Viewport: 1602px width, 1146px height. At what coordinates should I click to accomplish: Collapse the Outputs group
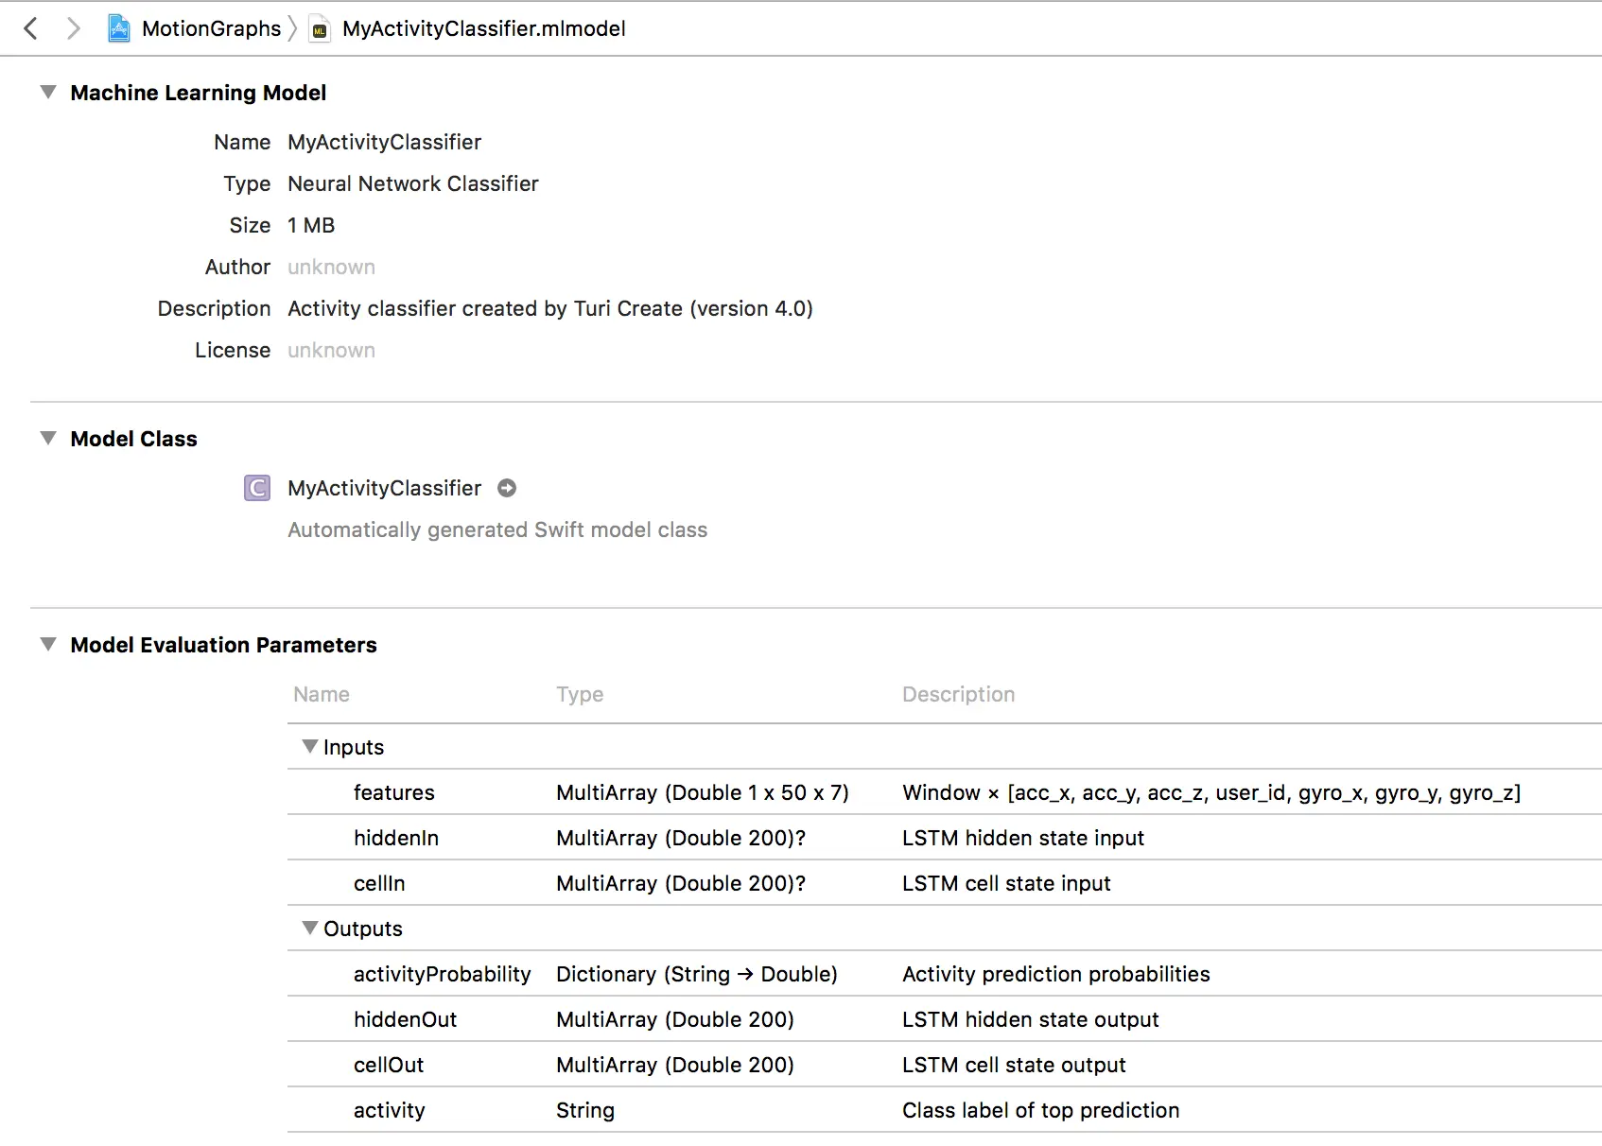pyautogui.click(x=309, y=929)
